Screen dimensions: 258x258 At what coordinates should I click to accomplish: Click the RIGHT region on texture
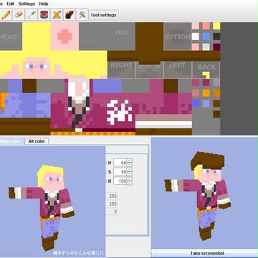pyautogui.click(x=121, y=70)
